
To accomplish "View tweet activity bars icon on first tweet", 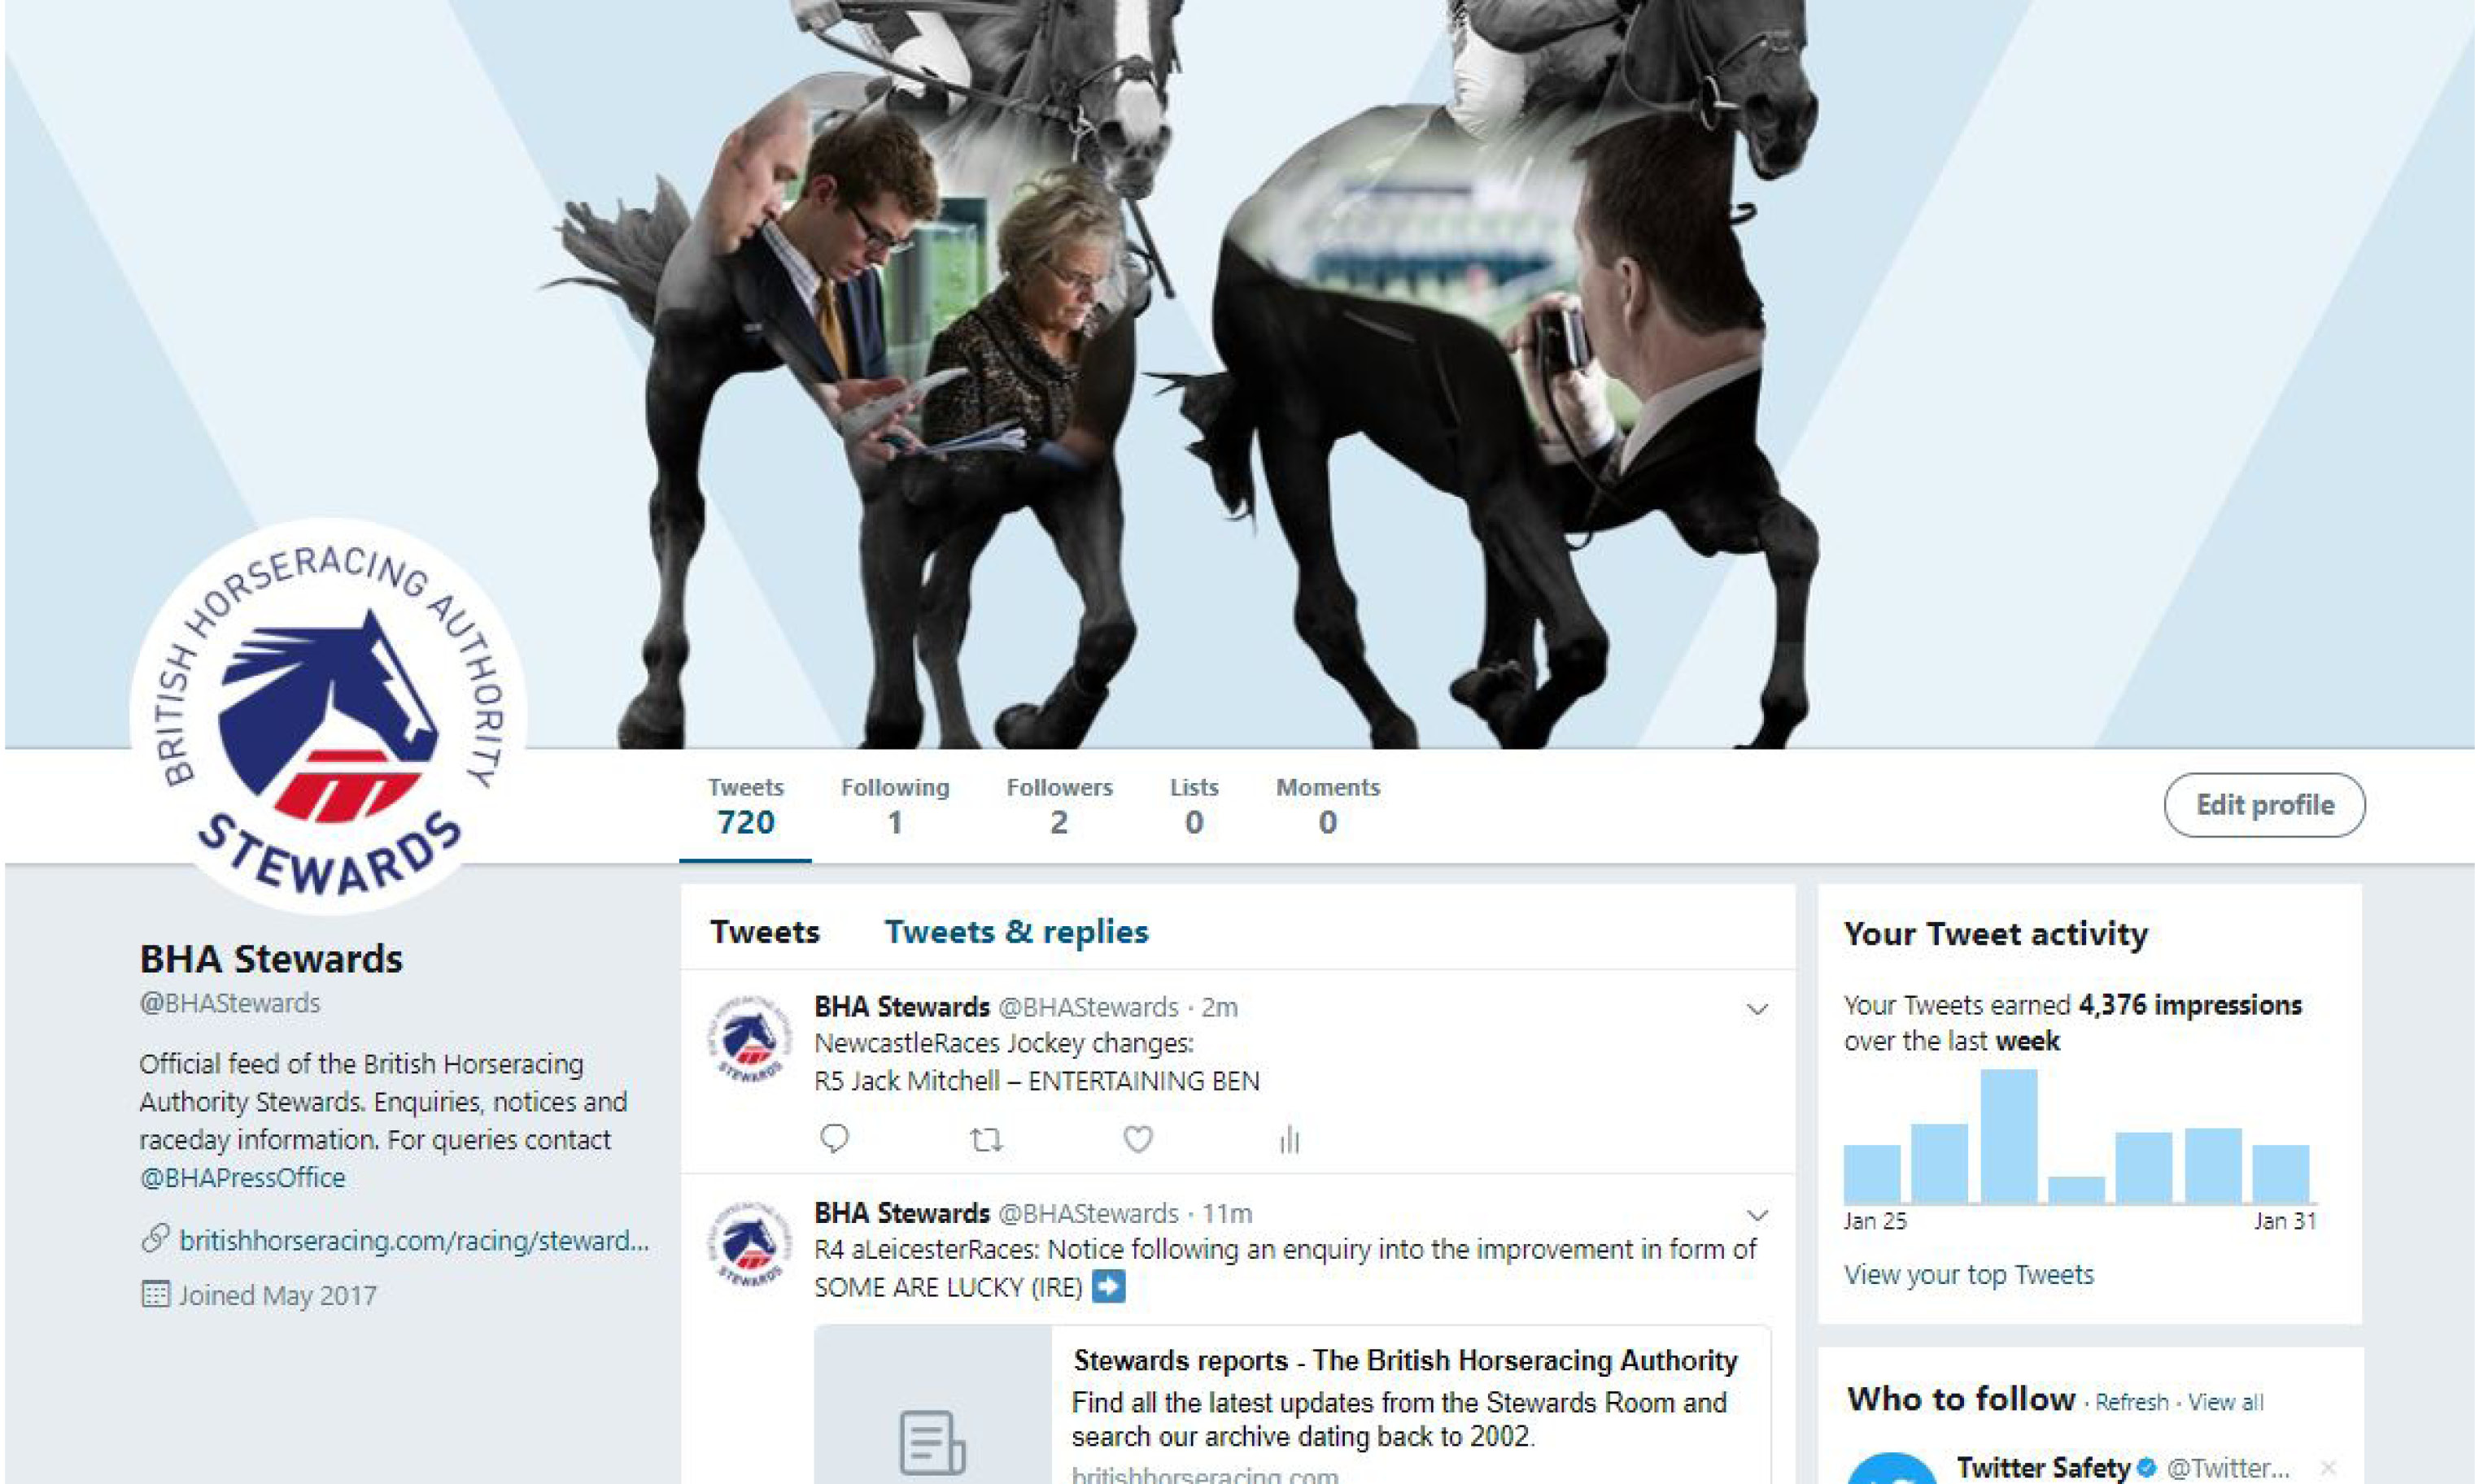I will tap(1290, 1139).
